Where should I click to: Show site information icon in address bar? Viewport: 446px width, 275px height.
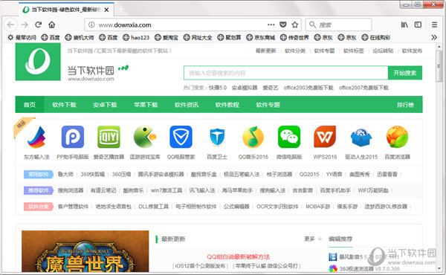point(91,25)
